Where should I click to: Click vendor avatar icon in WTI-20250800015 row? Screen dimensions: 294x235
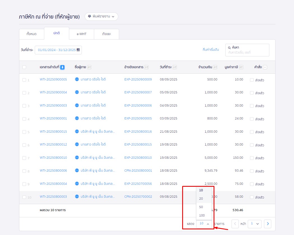[x=77, y=132]
